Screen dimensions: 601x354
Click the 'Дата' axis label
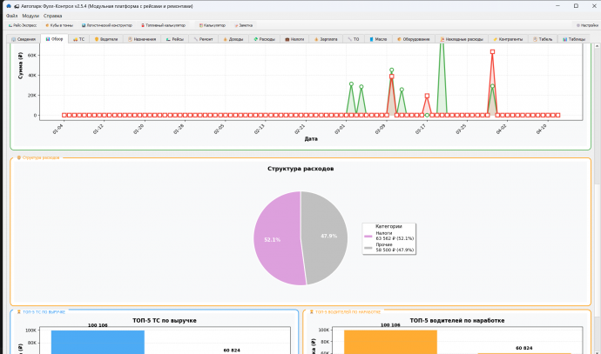click(311, 139)
